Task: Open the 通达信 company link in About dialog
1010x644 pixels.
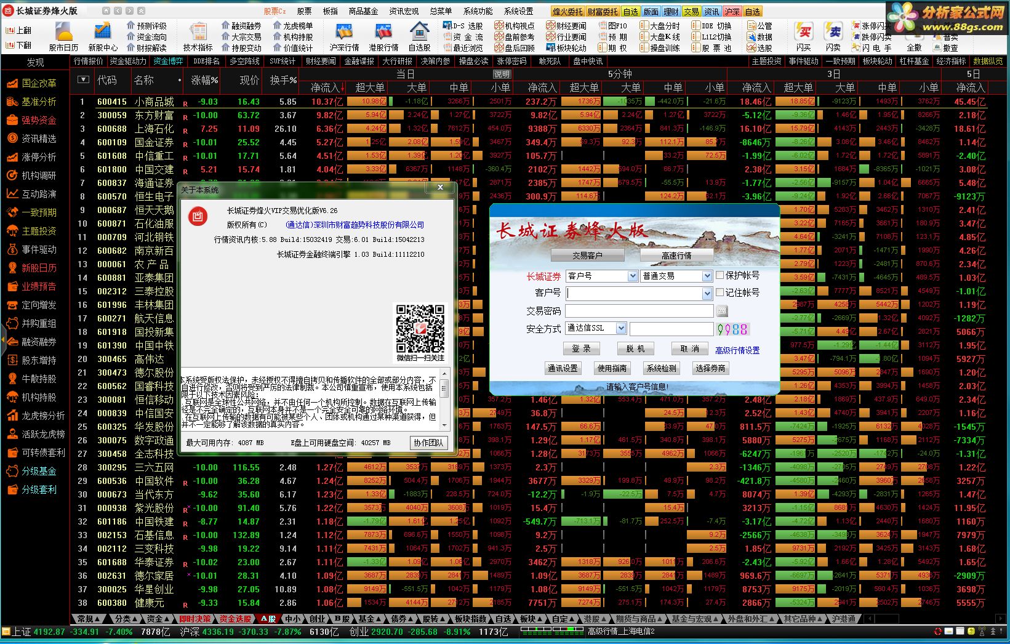Action: point(355,225)
